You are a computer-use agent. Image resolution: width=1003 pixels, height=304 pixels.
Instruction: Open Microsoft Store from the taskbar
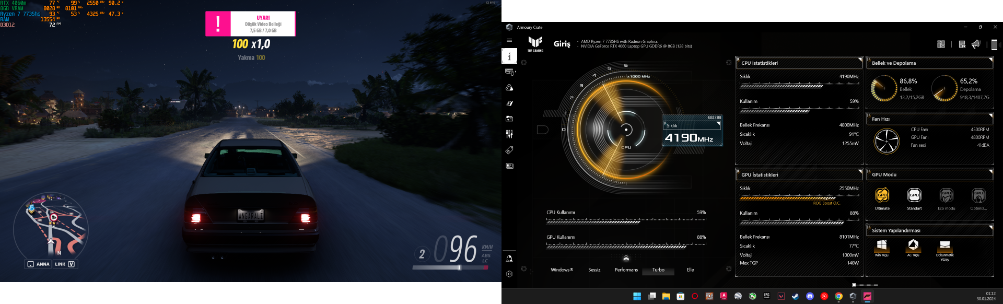(680, 296)
